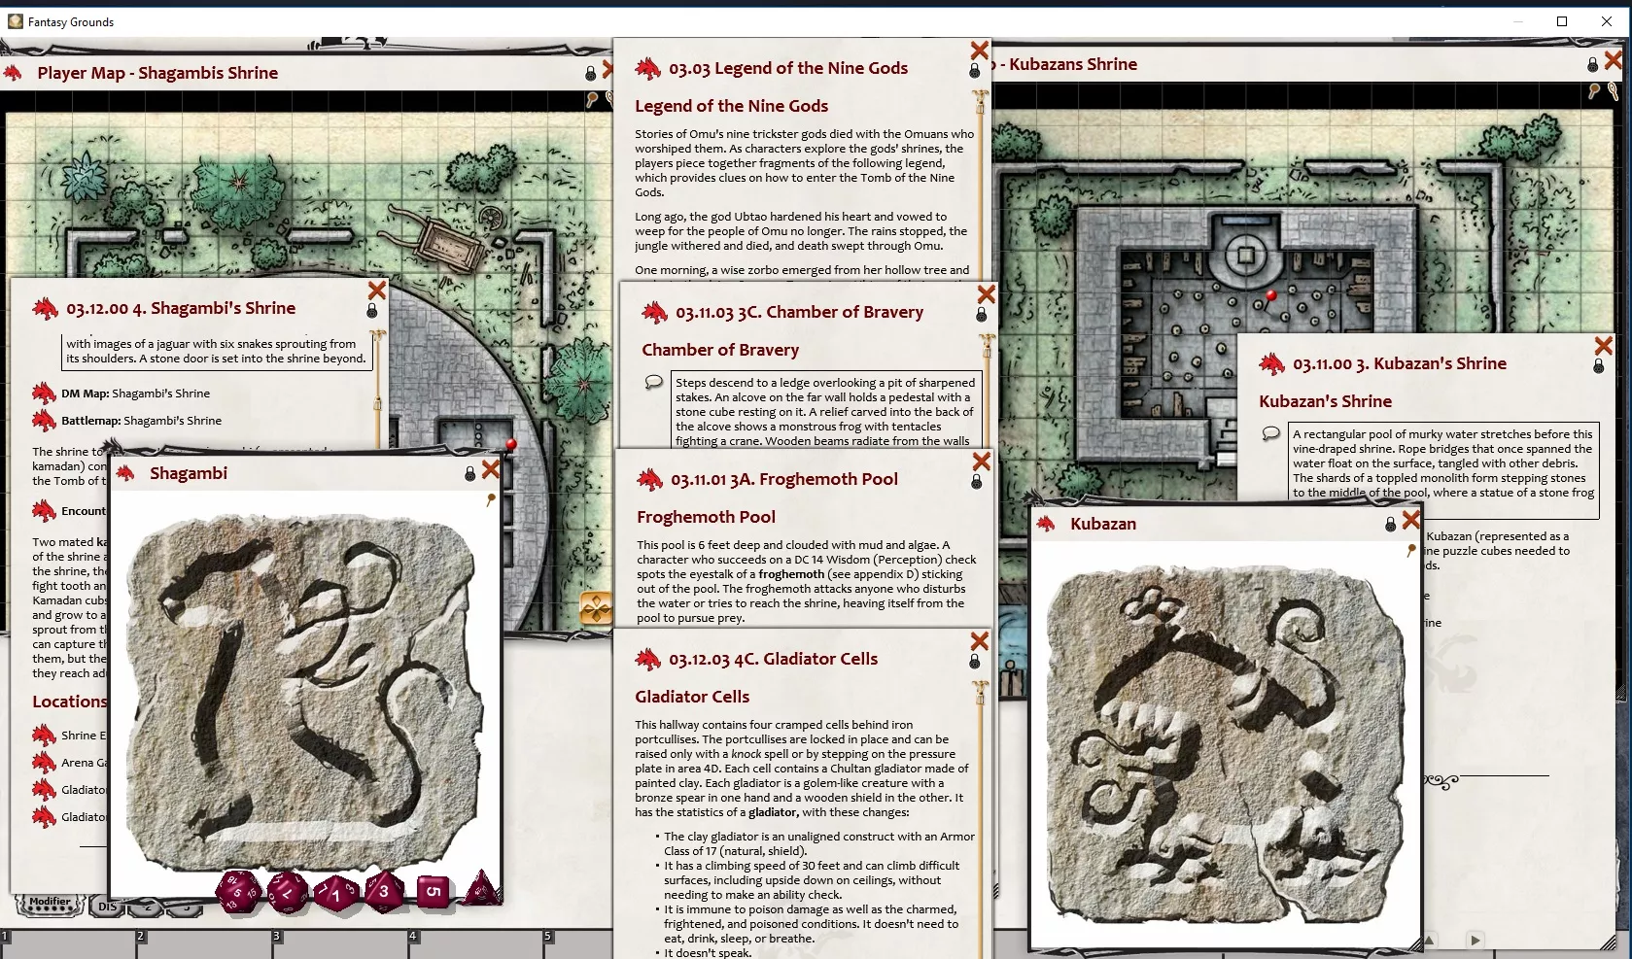Toggle the DIS disadvantage button
1632x959 pixels.
(x=107, y=907)
